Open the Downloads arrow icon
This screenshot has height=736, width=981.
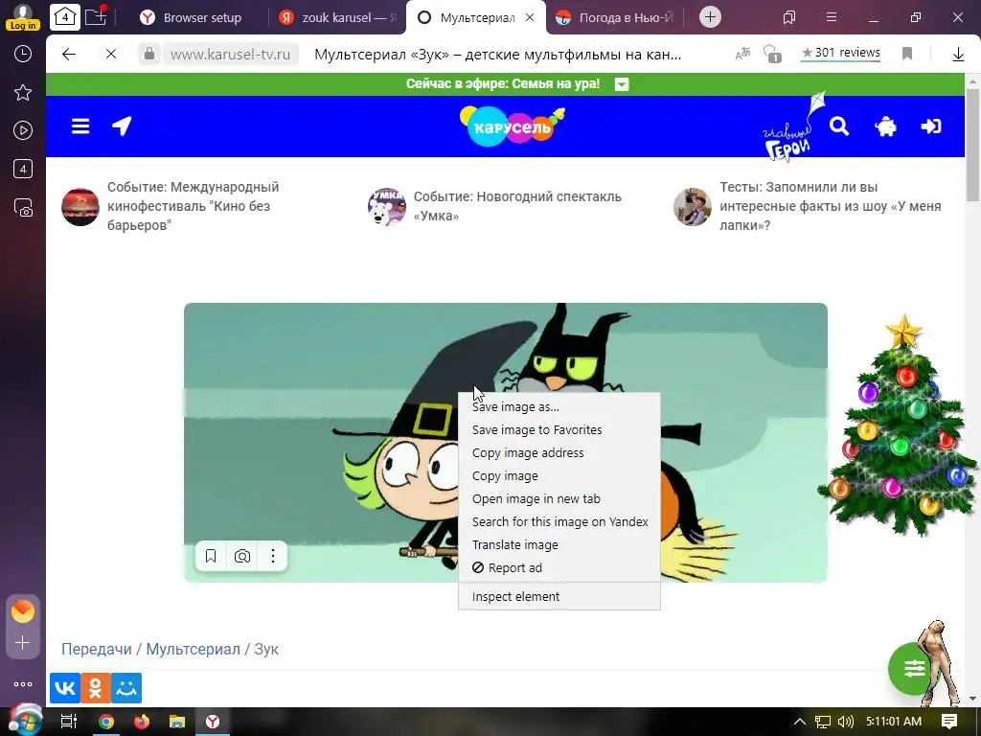958,55
